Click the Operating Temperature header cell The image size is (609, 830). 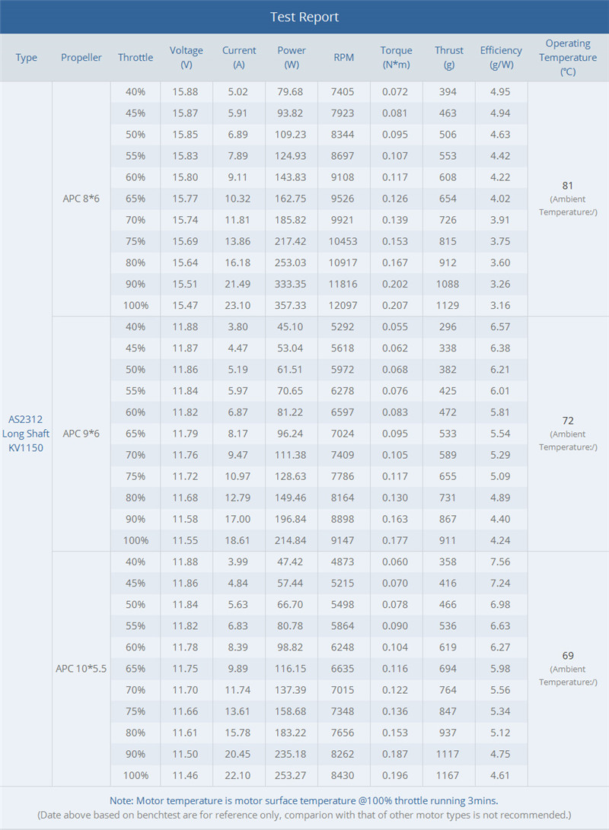[x=568, y=57]
